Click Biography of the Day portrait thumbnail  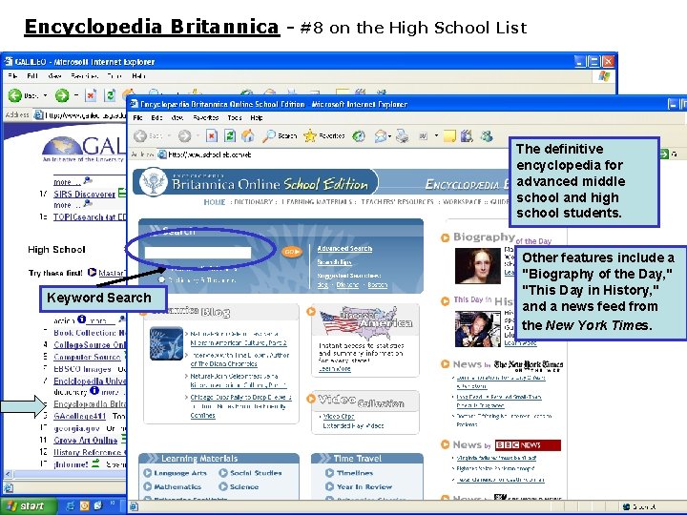point(478,266)
